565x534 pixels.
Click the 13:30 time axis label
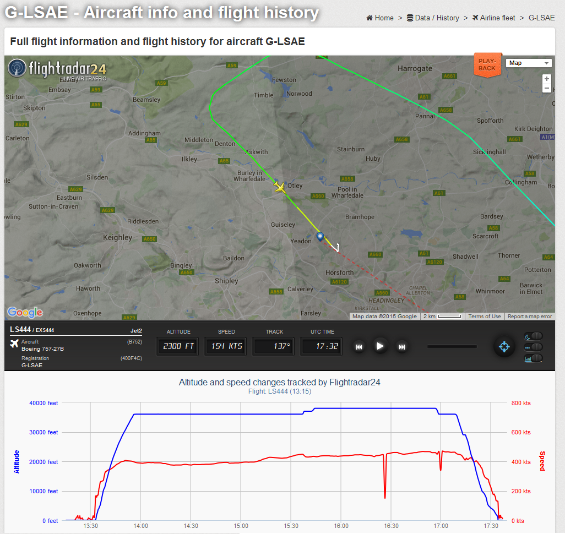tap(90, 526)
